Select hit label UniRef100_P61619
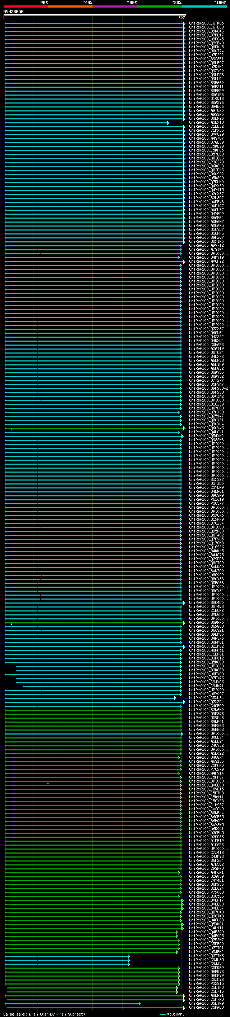 pos(206,499)
